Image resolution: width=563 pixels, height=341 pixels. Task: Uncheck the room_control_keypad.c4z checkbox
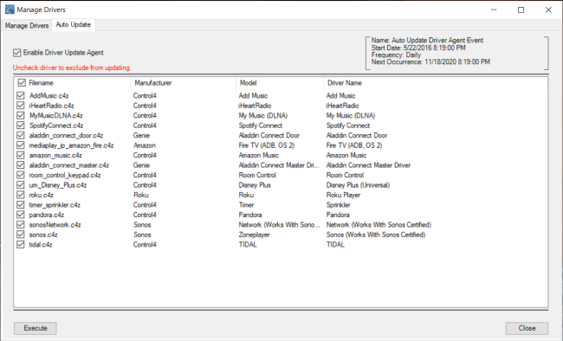pos(21,175)
